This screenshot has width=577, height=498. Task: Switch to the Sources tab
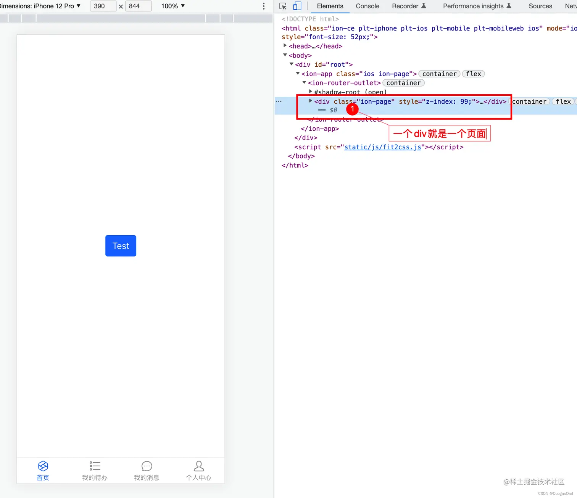[x=540, y=6]
